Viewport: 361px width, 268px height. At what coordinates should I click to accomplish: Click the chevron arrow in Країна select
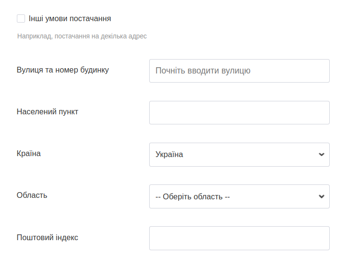click(322, 155)
